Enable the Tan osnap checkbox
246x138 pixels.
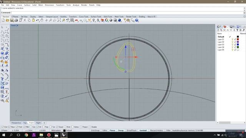pyautogui.click(x=50, y=127)
